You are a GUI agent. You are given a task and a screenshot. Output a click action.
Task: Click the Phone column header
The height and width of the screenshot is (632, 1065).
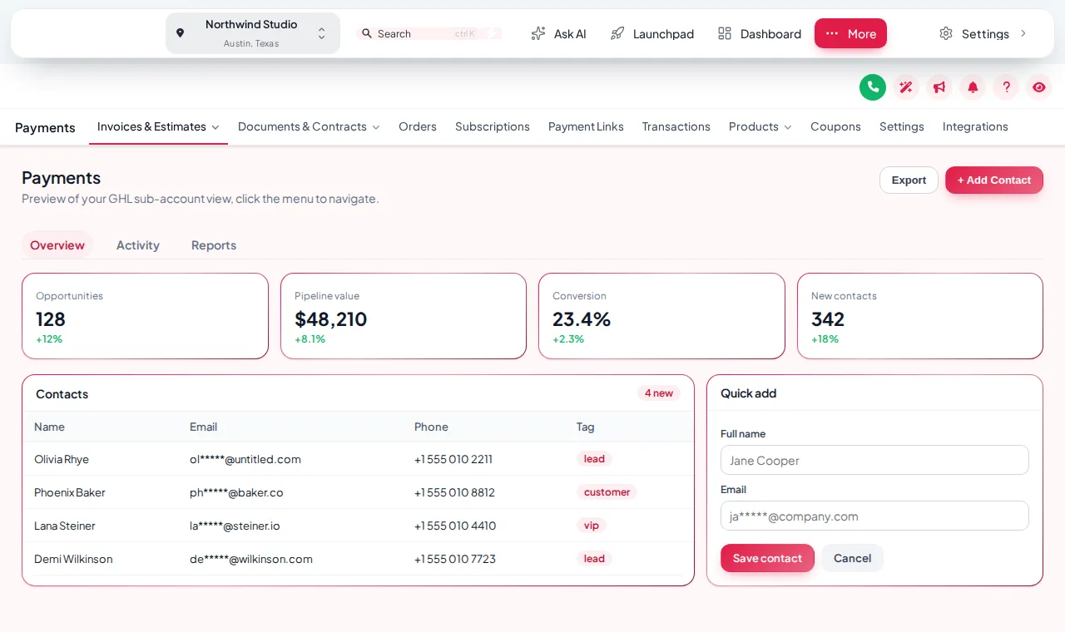pos(431,427)
